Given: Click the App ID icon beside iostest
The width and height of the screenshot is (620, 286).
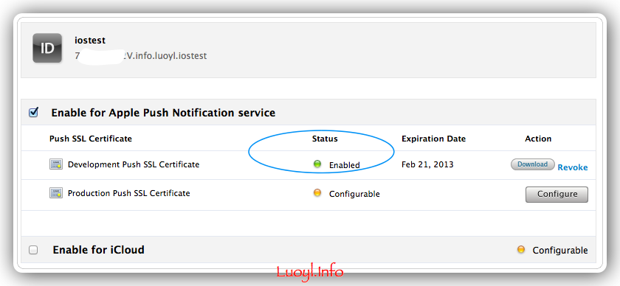Looking at the screenshot, I should (x=47, y=48).
